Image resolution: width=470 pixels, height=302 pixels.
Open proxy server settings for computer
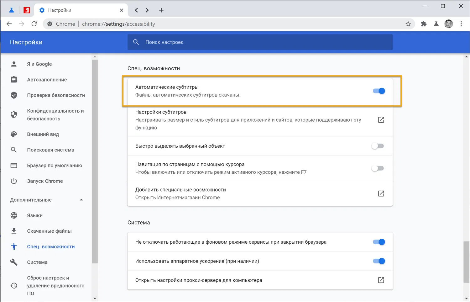pos(381,280)
